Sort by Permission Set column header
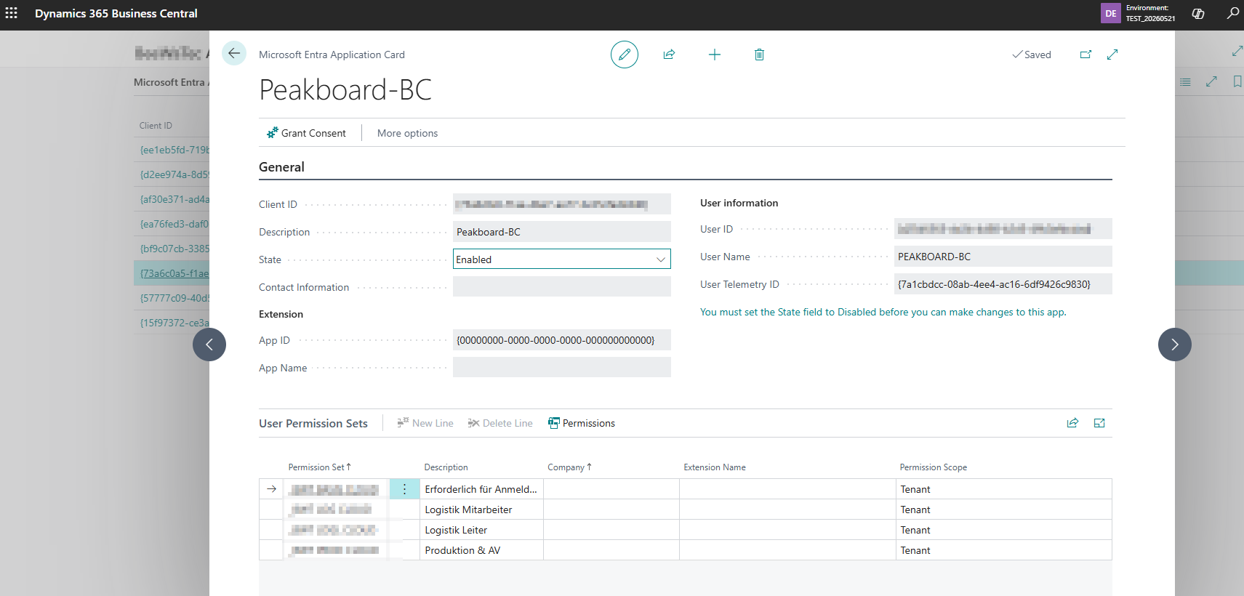 319,467
